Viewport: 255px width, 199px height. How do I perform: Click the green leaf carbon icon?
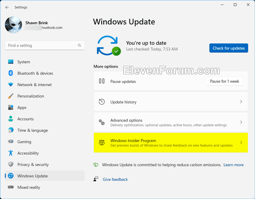coord(96,165)
